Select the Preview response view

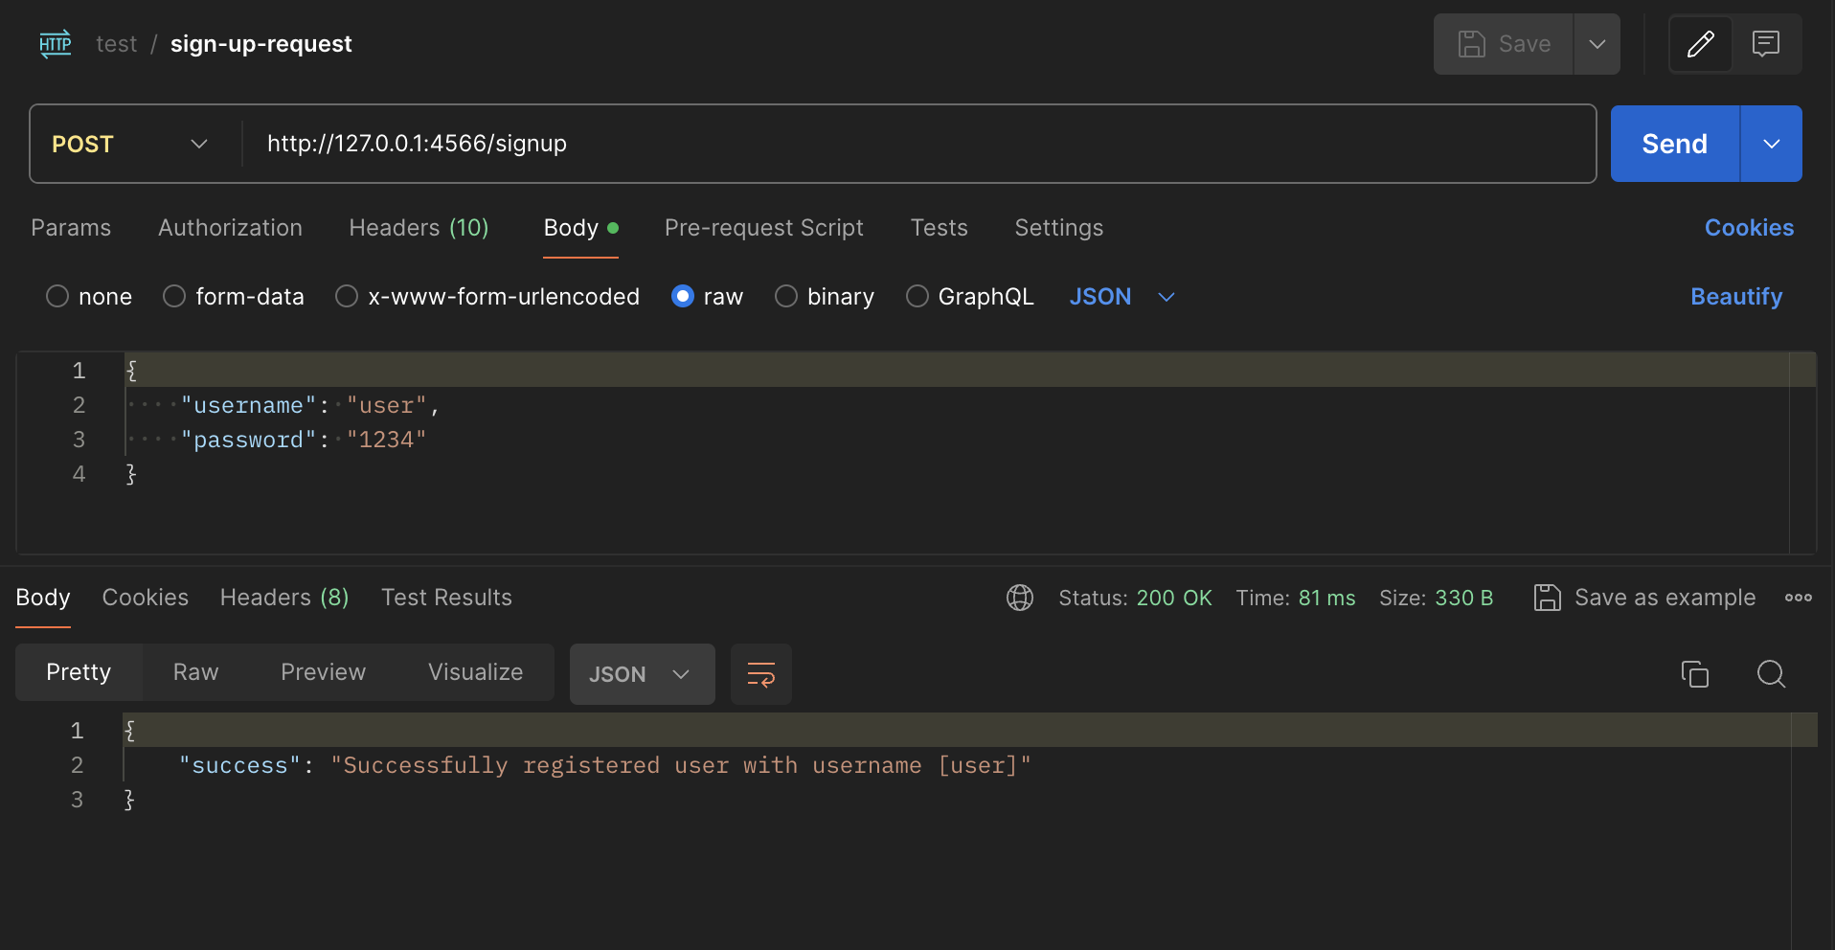point(323,672)
